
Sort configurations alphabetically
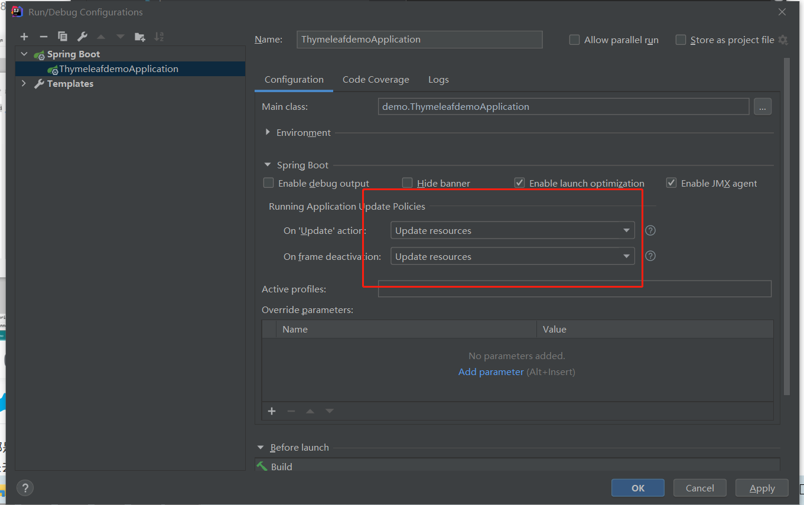[x=159, y=37]
